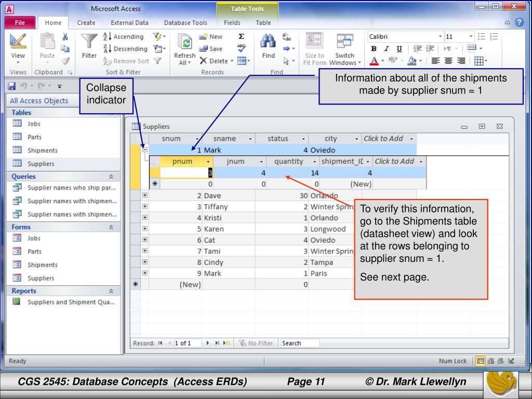Delete the selected record
The width and height of the screenshot is (532, 399).
(x=215, y=61)
